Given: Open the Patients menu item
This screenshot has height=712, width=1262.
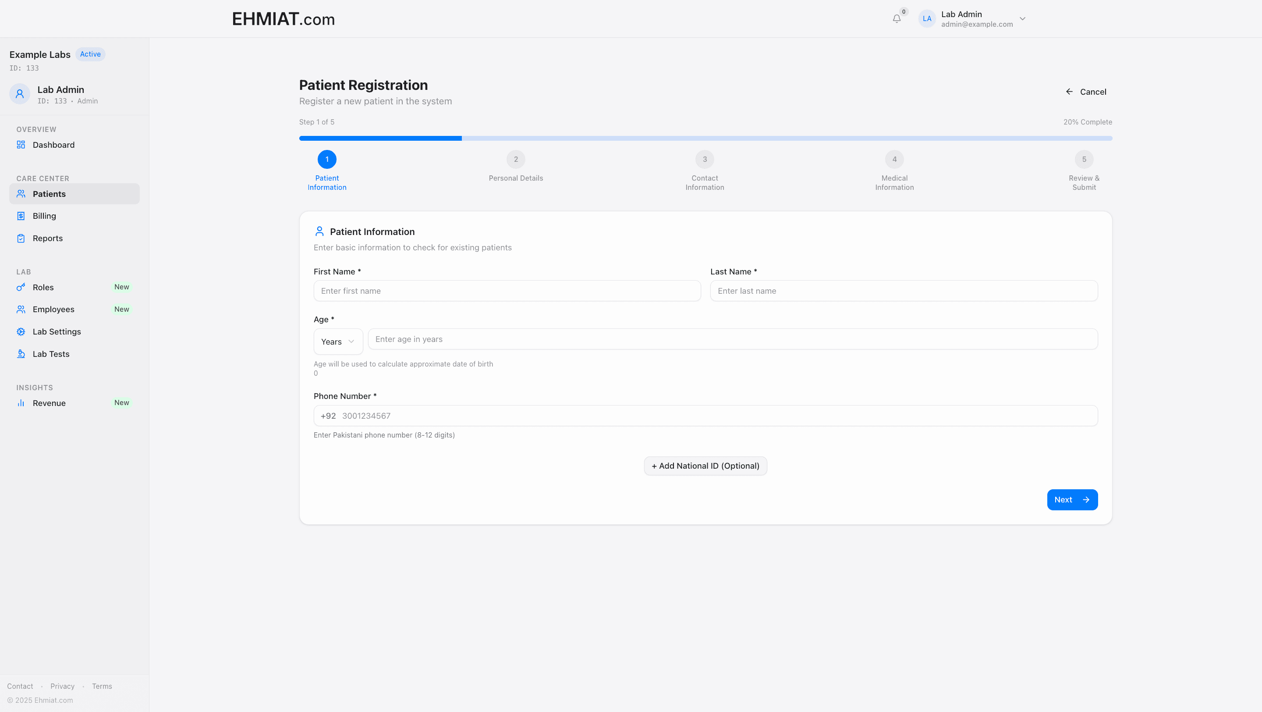Looking at the screenshot, I should [x=74, y=193].
